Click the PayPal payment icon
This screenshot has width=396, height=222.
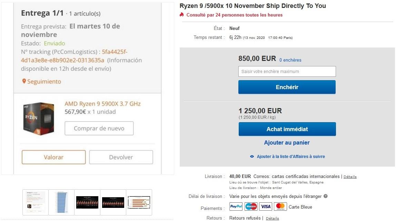click(x=236, y=207)
